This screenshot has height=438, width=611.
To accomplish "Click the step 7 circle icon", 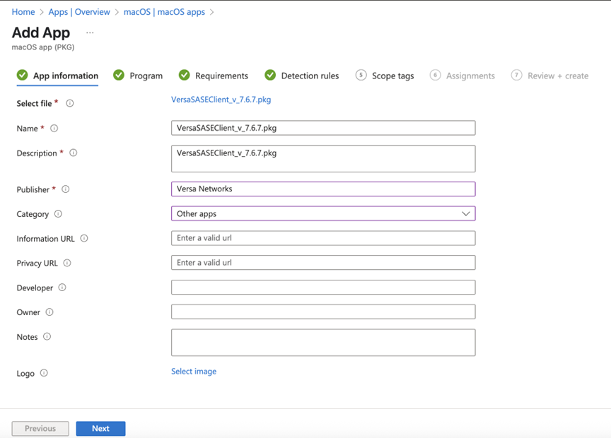I will pos(517,75).
